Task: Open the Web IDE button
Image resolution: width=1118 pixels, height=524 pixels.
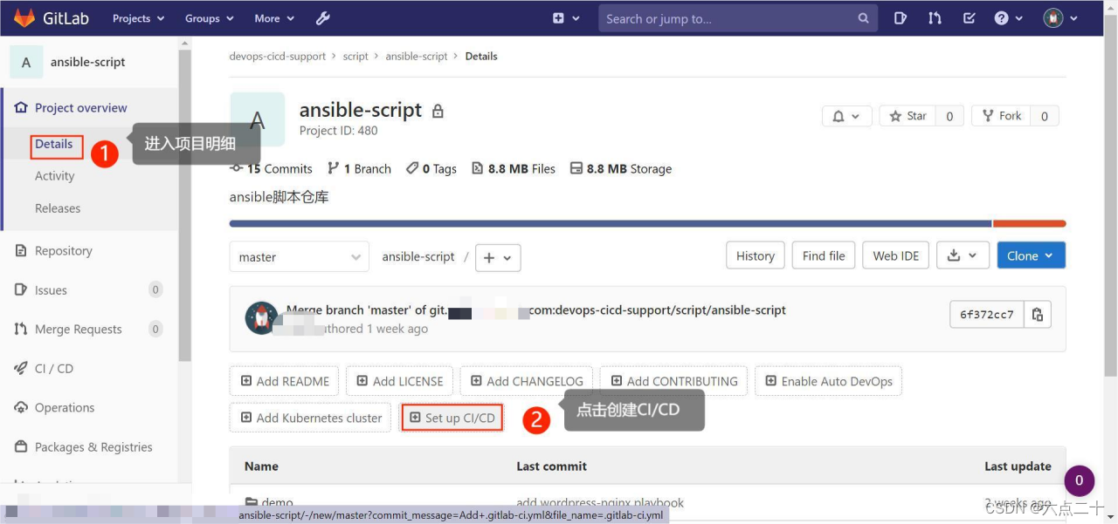Action: [896, 255]
